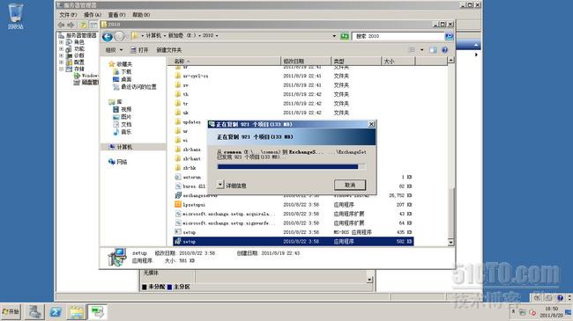This screenshot has width=573, height=321.
Task: Open 操作 menu in Server Manager
Action: [x=93, y=15]
